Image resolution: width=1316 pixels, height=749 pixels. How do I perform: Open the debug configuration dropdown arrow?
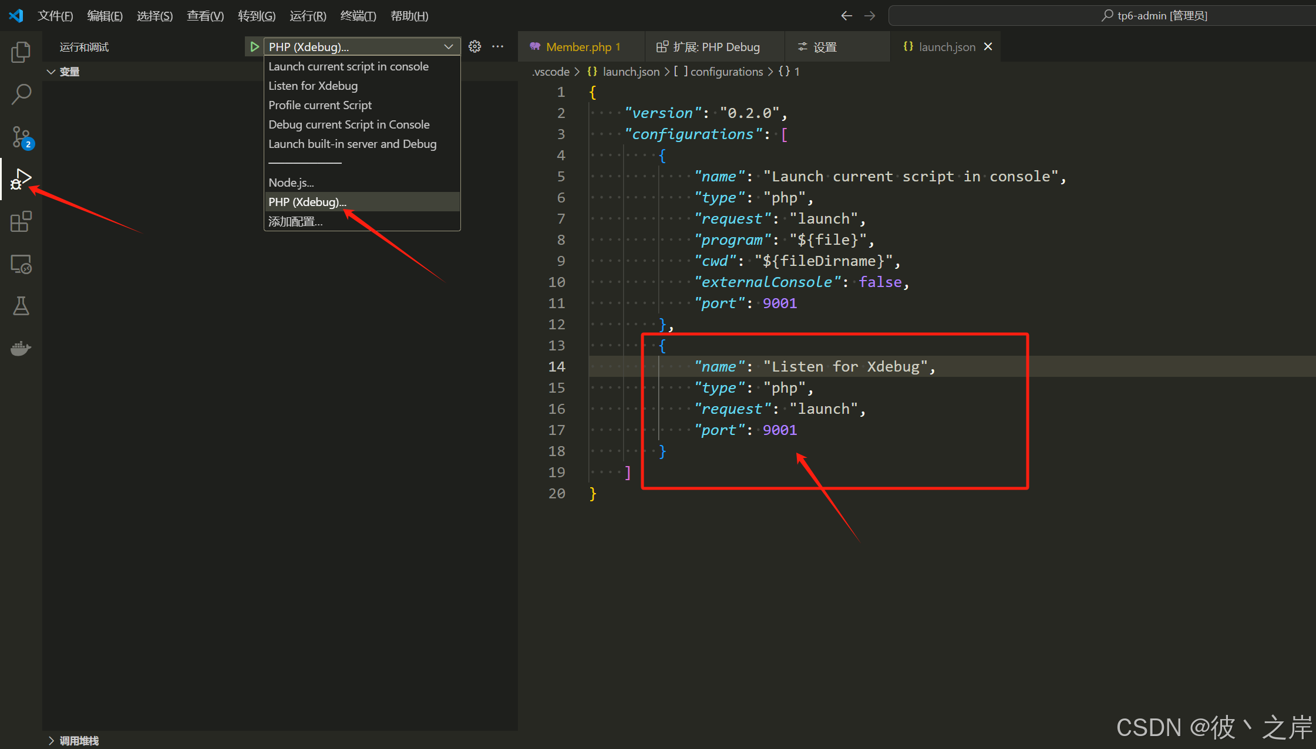pyautogui.click(x=449, y=46)
